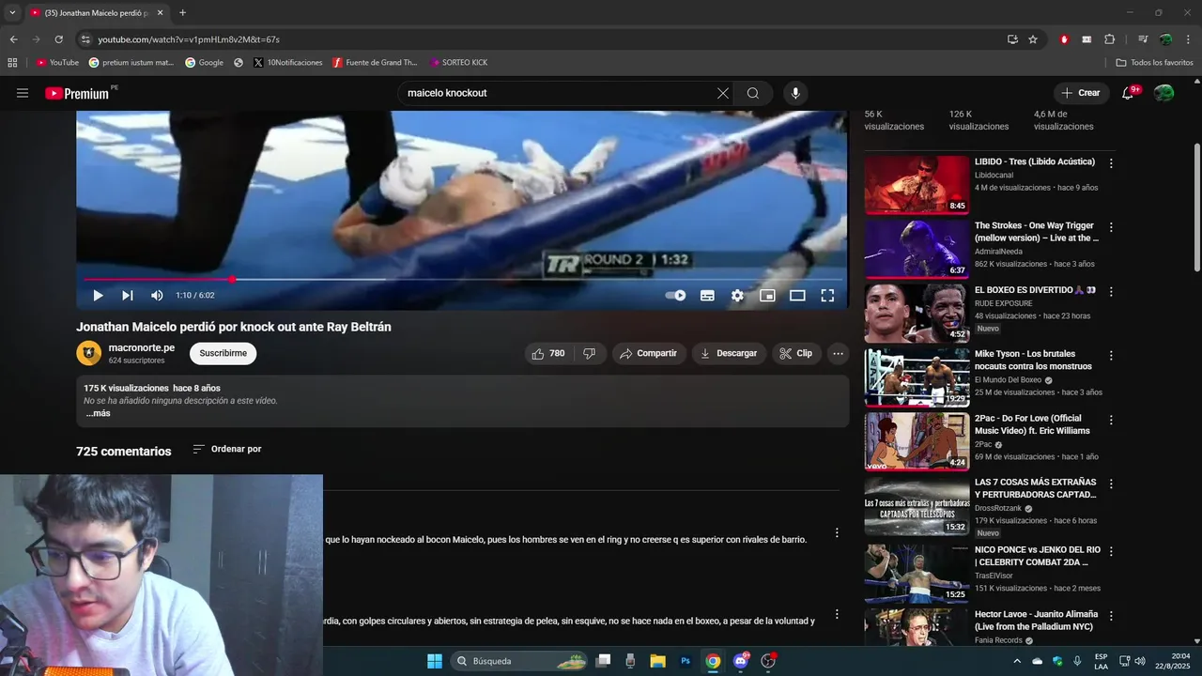
Task: Open the YouTube guide hamburger menu
Action: [23, 93]
